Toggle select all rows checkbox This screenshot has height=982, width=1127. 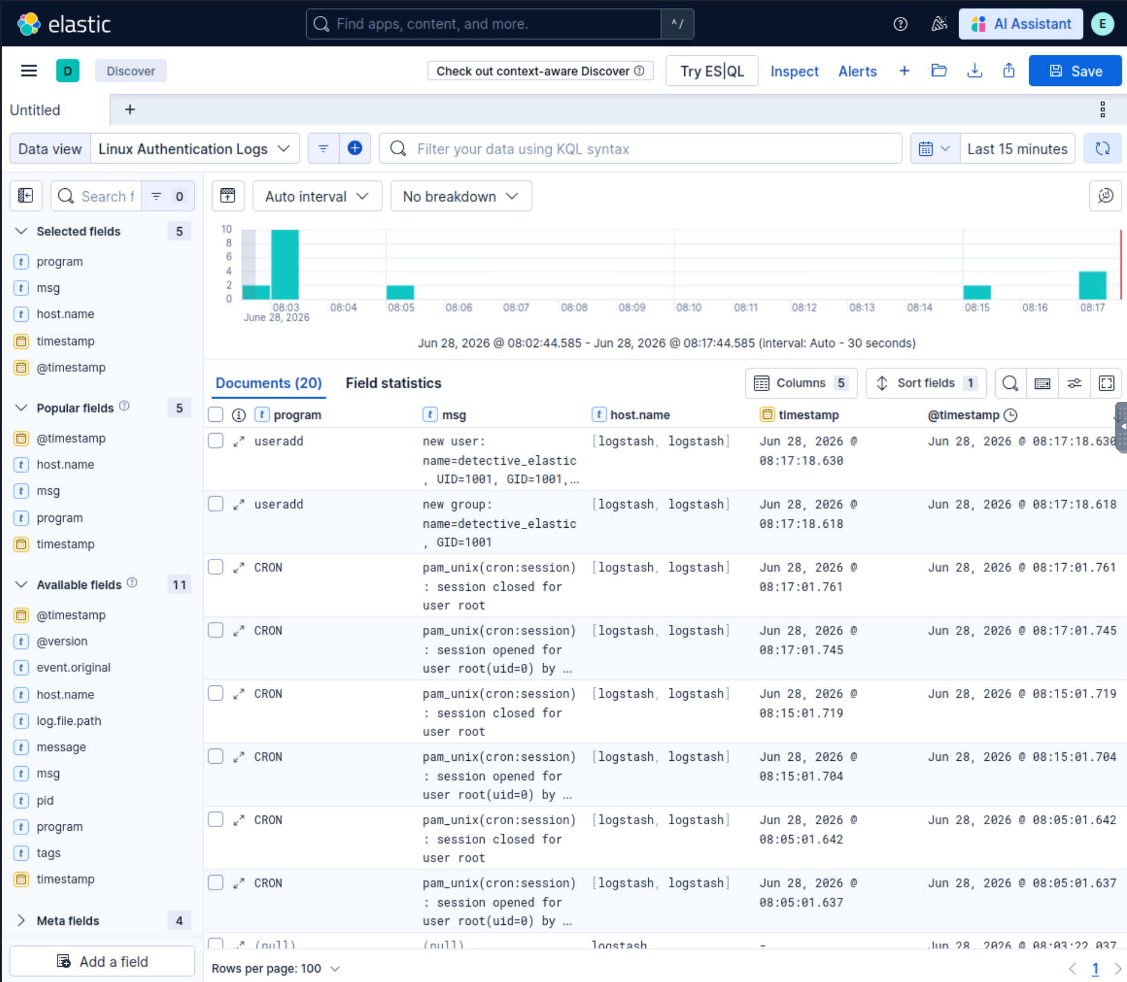click(216, 415)
